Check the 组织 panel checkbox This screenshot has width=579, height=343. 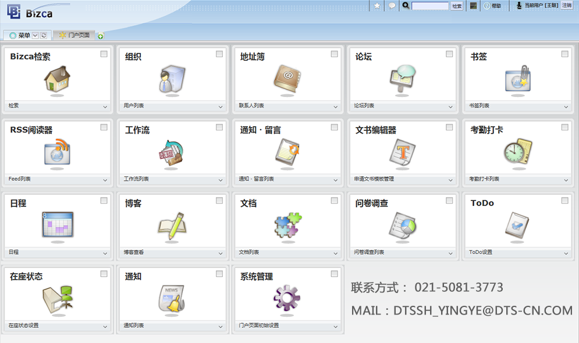coord(219,54)
